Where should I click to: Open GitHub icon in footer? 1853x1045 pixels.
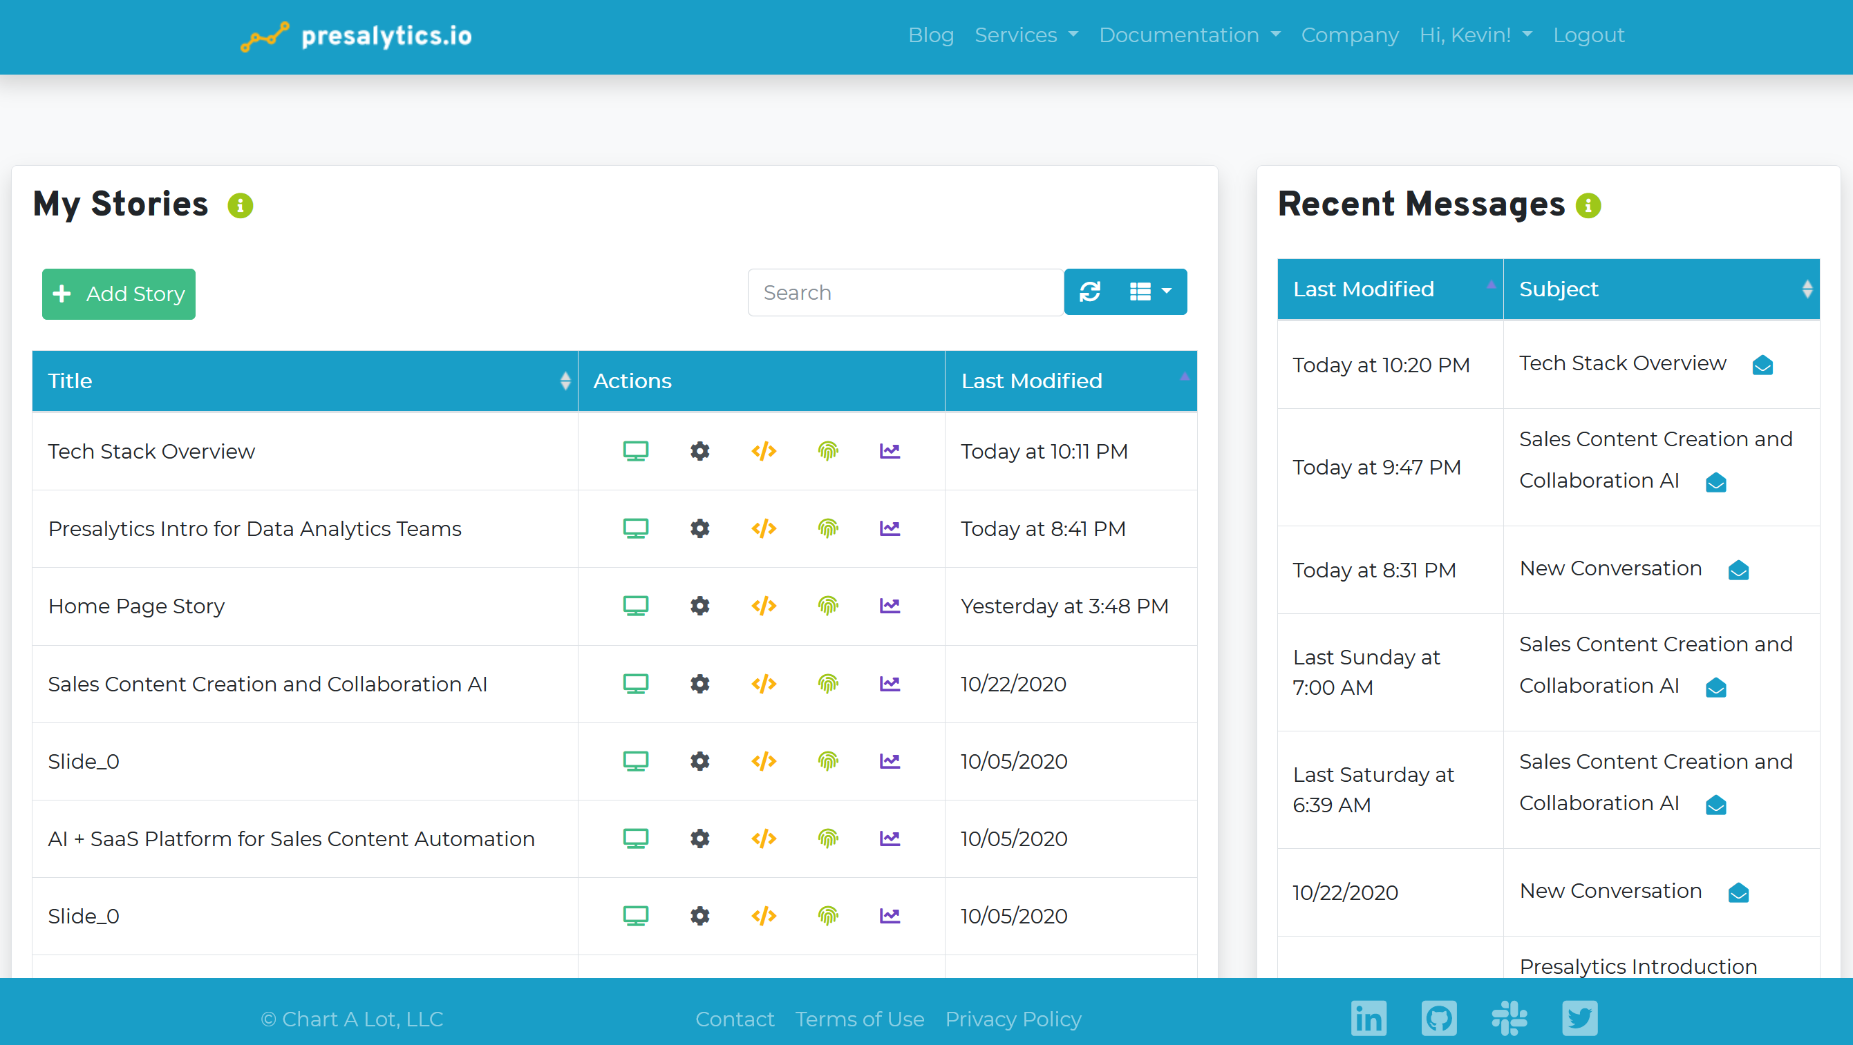pos(1439,1018)
